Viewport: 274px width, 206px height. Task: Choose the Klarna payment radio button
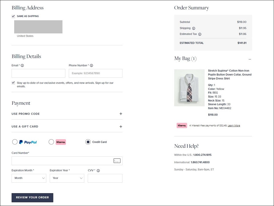point(51,142)
